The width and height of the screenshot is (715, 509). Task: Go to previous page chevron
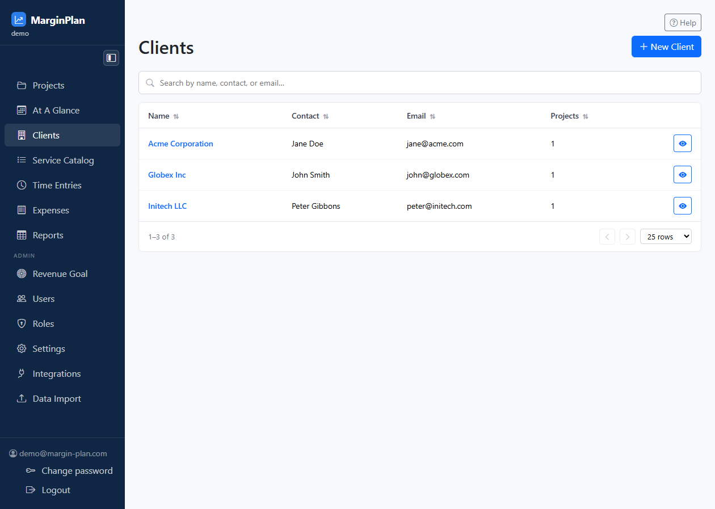point(607,237)
